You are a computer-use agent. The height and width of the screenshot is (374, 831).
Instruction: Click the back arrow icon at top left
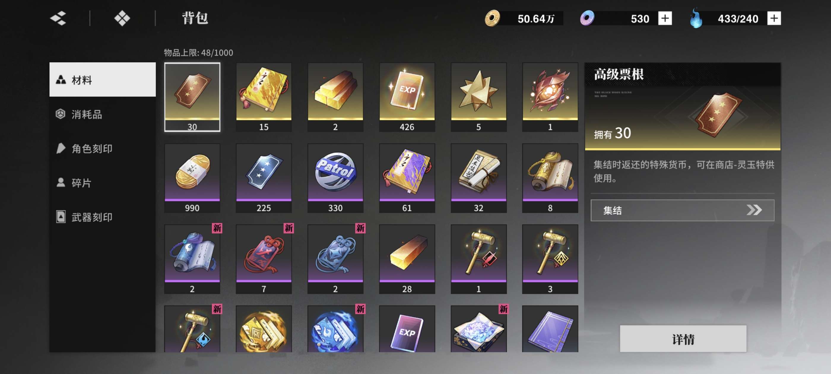58,18
